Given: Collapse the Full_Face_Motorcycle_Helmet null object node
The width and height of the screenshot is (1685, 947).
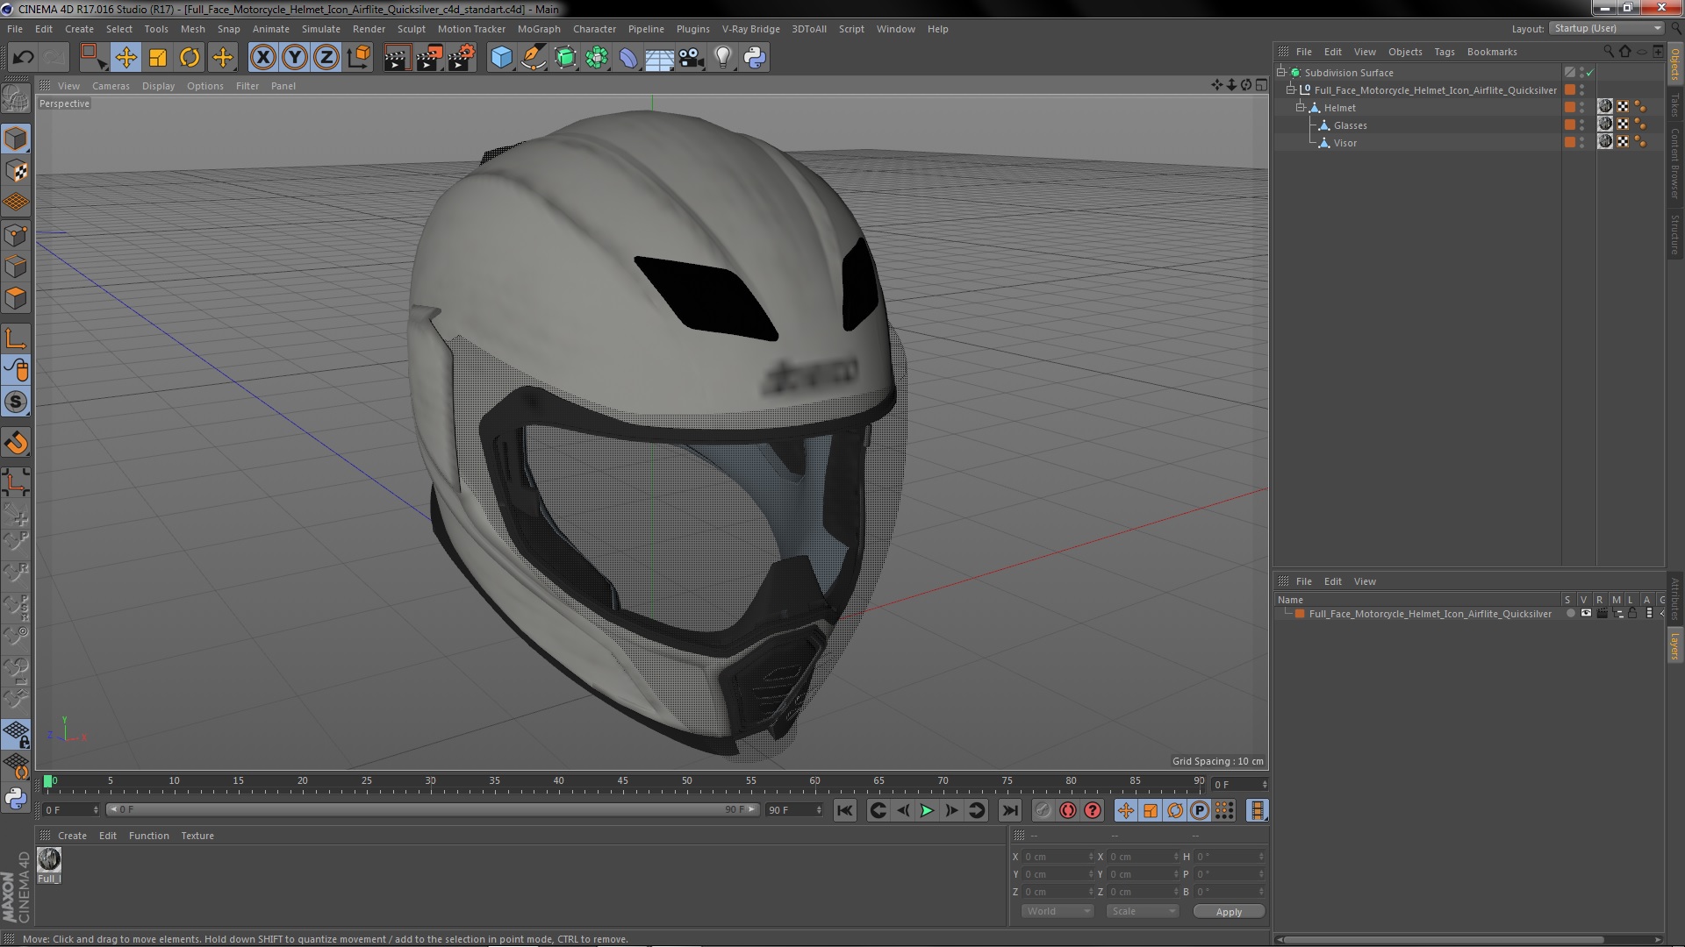Looking at the screenshot, I should [1291, 89].
